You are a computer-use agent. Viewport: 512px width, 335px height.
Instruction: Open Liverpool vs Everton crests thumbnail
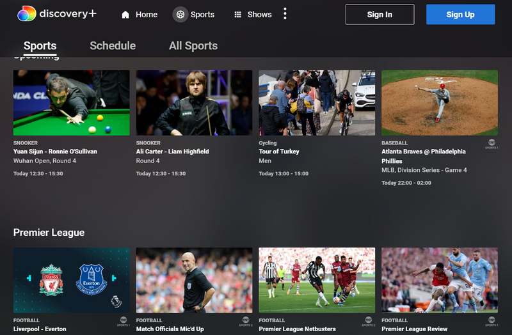[71, 280]
